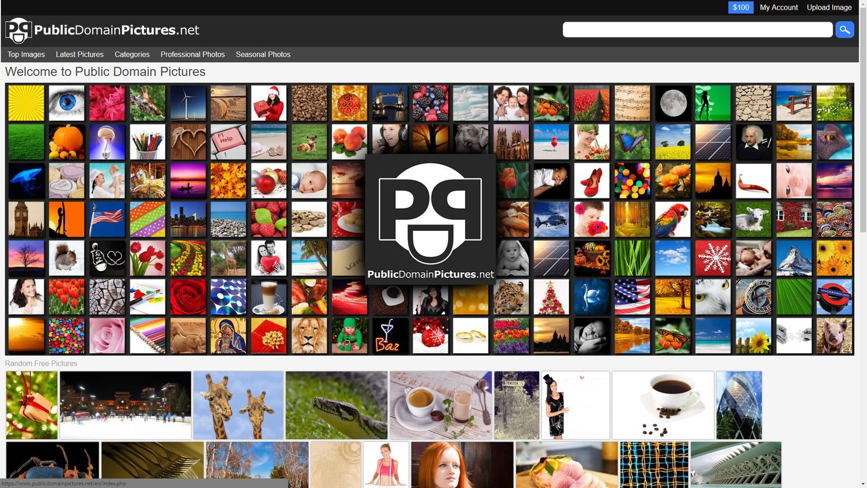This screenshot has height=488, width=867.
Task: Open the full moon thumbnail
Action: point(672,103)
